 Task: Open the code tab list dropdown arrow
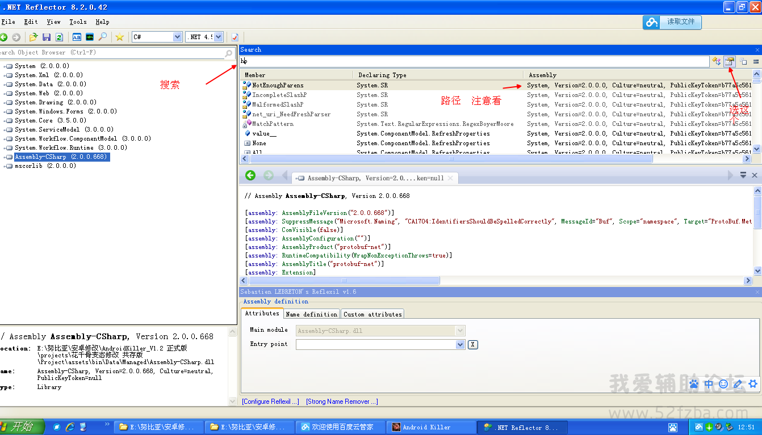pos(743,175)
